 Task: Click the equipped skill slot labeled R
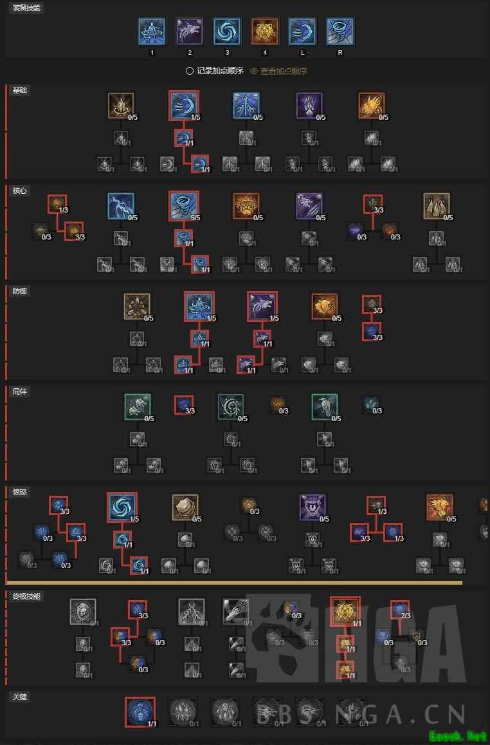tap(340, 32)
